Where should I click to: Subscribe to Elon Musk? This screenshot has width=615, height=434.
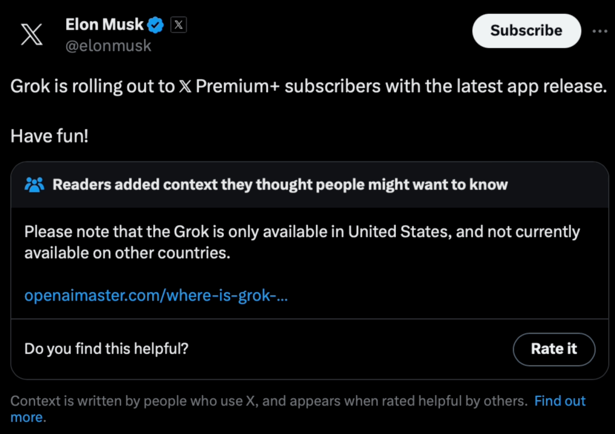coord(526,31)
